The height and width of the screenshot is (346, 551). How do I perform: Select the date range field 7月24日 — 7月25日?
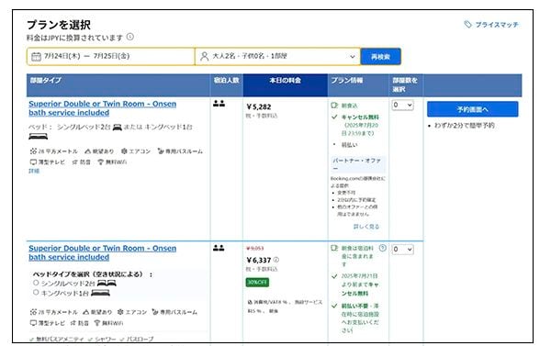click(x=111, y=56)
